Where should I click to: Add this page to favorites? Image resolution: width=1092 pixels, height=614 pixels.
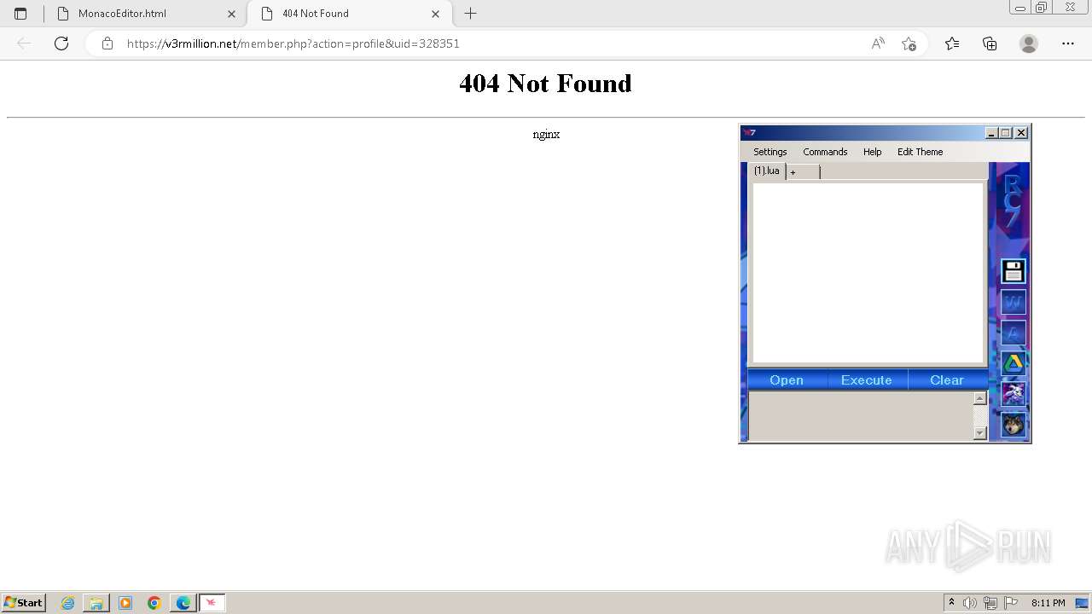pyautogui.click(x=909, y=43)
